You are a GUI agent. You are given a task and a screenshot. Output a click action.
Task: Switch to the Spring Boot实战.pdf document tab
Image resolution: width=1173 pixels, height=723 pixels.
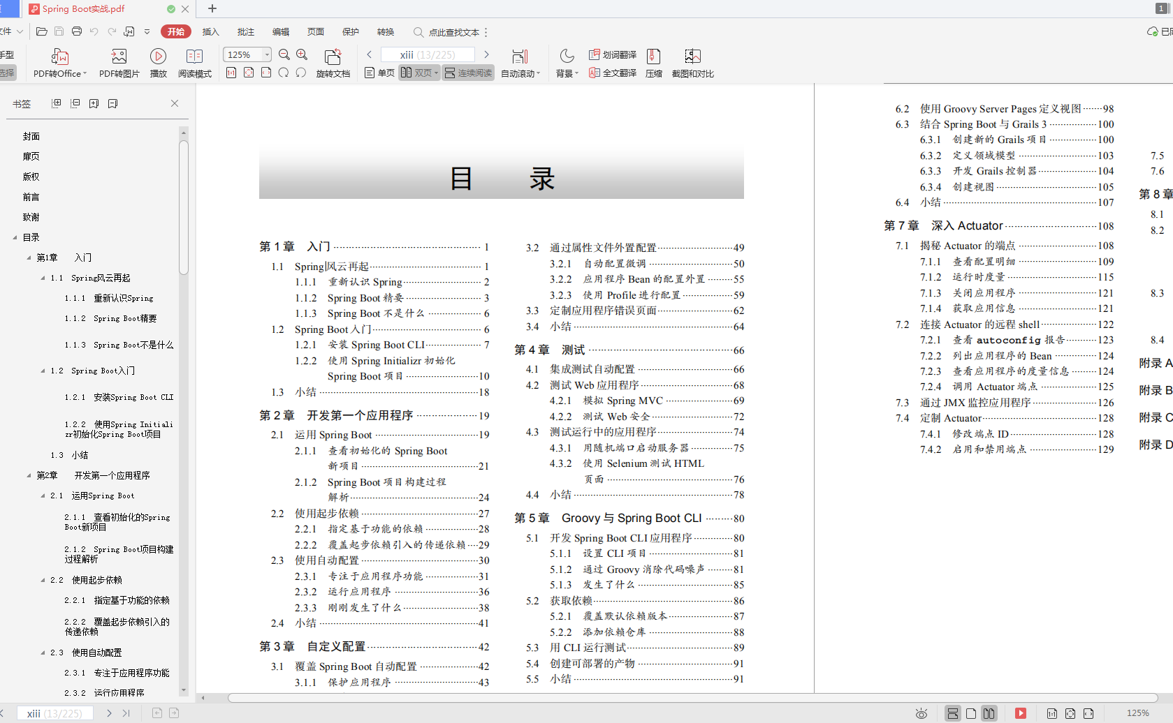(108, 9)
